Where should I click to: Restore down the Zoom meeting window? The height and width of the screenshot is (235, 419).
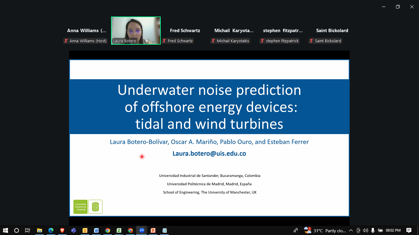tap(398, 7)
